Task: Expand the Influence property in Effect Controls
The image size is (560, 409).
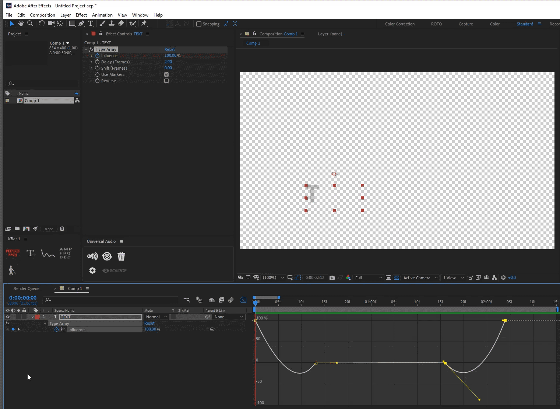Action: 92,56
